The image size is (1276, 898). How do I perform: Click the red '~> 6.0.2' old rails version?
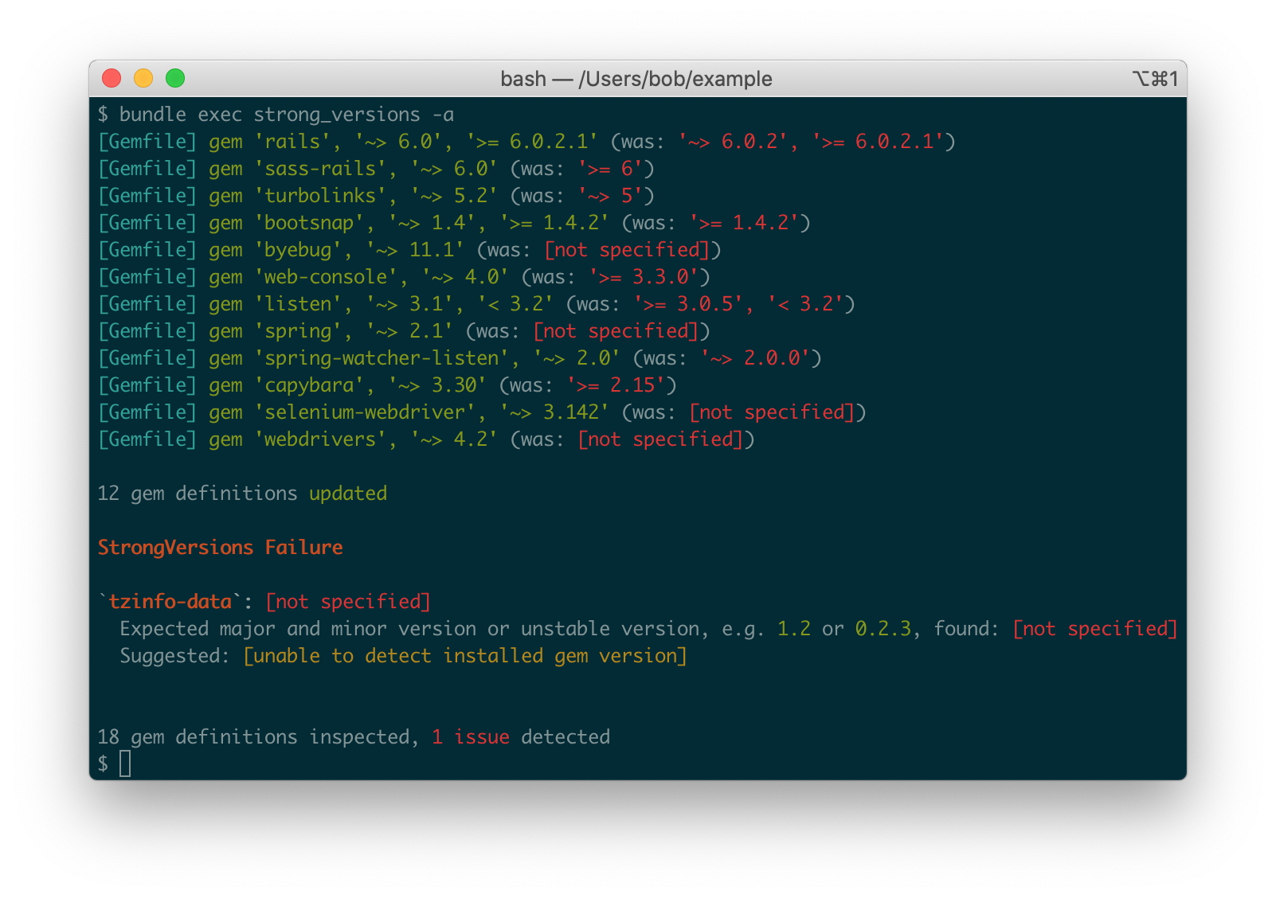coord(733,142)
